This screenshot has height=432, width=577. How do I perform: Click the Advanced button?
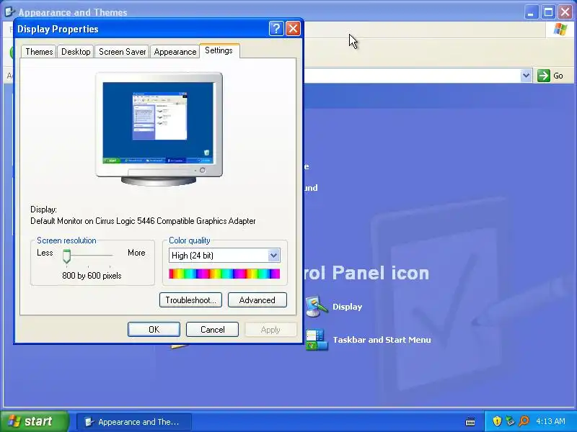tap(257, 300)
